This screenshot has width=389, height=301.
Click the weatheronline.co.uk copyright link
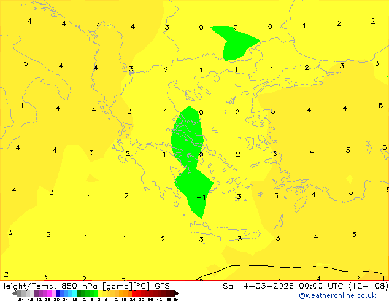coord(337,295)
